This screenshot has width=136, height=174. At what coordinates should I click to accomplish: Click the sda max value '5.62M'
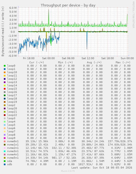click(128, 161)
